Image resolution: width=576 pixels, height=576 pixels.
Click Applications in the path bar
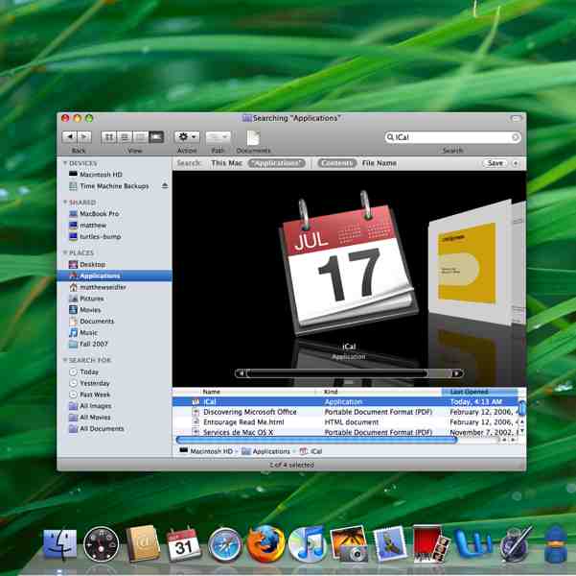pyautogui.click(x=266, y=451)
